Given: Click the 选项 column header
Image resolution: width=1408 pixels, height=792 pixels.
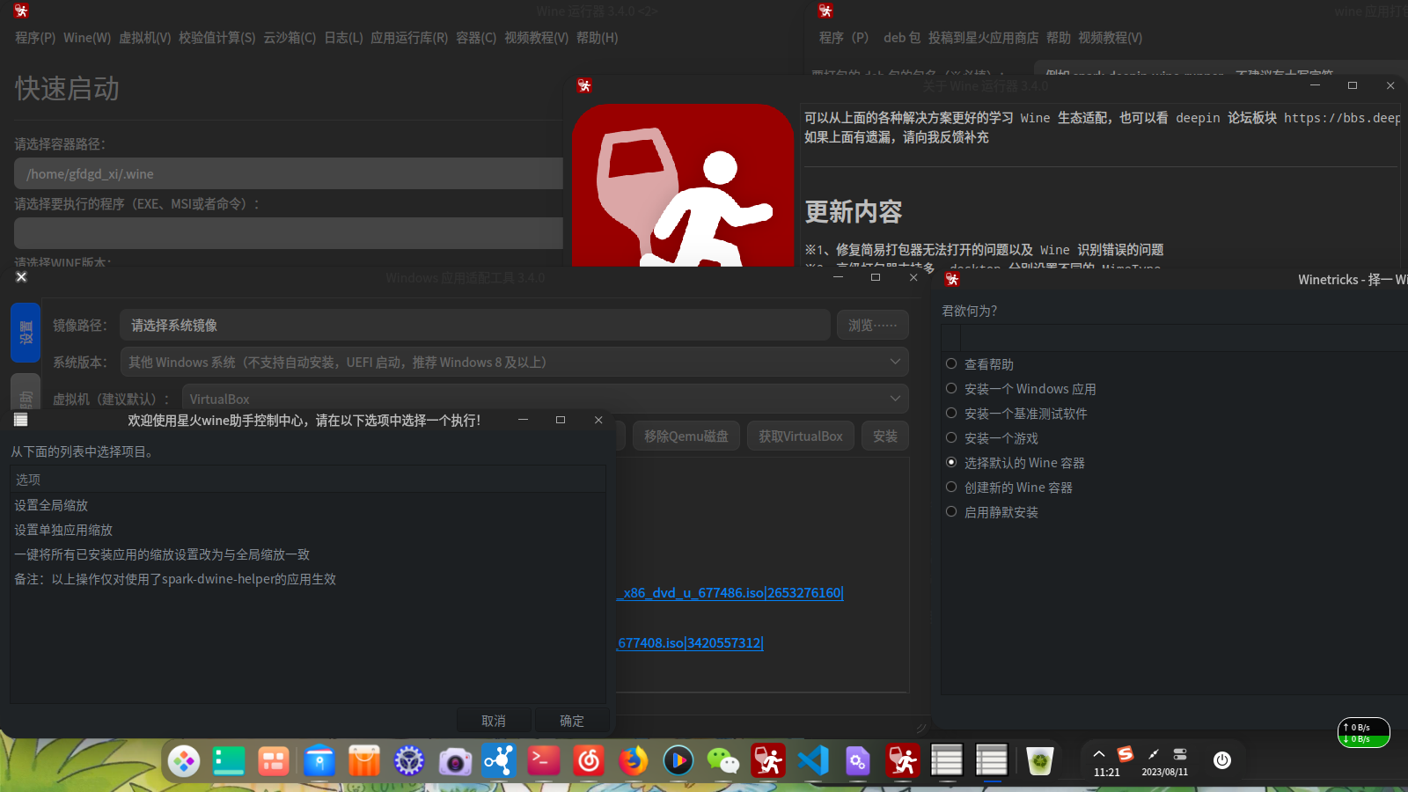Looking at the screenshot, I should tap(308, 480).
